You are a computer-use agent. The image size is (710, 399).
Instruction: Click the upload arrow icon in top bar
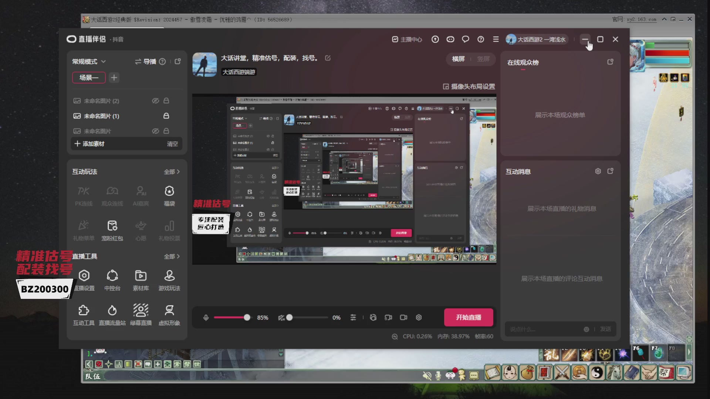pos(435,39)
